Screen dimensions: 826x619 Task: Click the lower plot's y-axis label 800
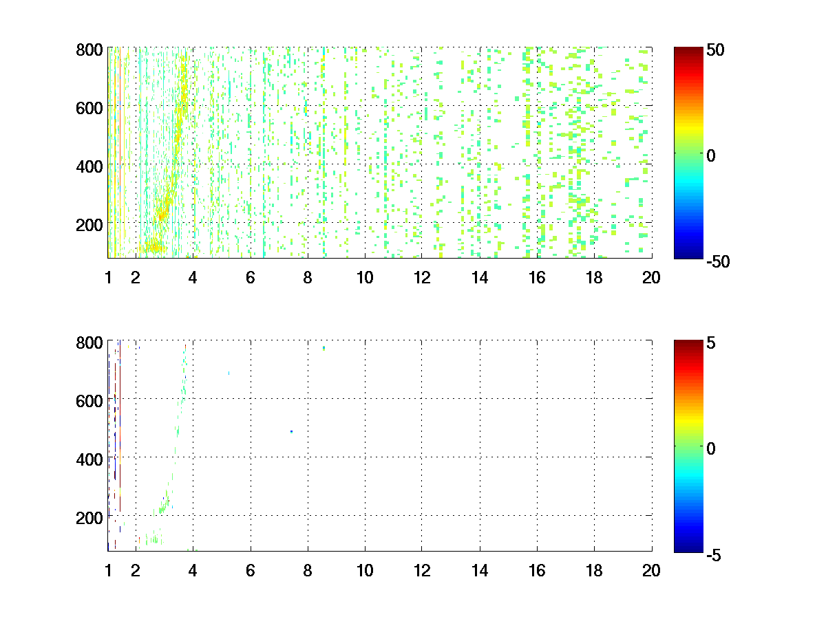coord(89,342)
